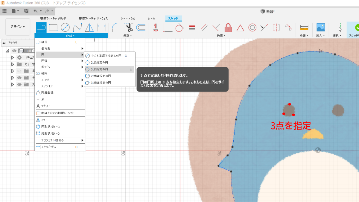Image resolution: width=359 pixels, height=202 pixels.
Task: Select the Offset tool
Action: click(x=141, y=28)
